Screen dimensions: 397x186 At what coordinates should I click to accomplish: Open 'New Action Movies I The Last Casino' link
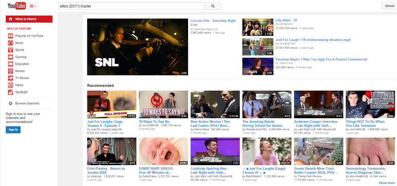pyautogui.click(x=210, y=124)
